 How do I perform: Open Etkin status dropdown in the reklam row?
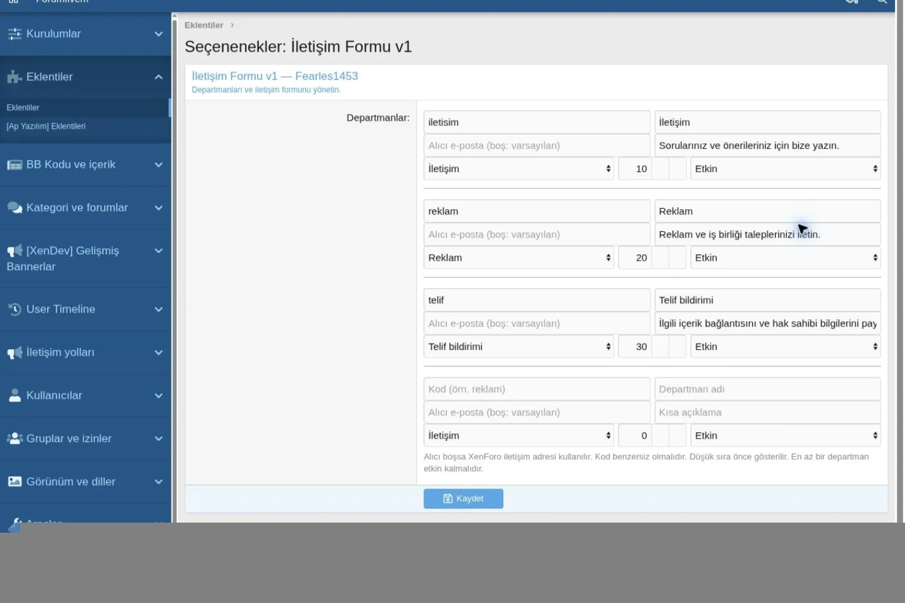[785, 258]
